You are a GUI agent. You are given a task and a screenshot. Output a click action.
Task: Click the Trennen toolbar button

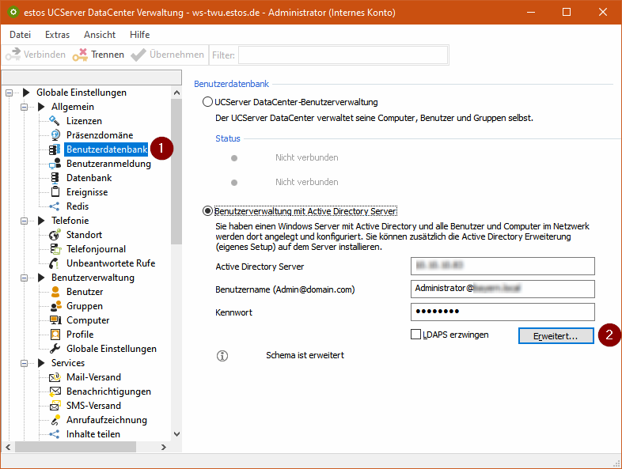pyautogui.click(x=98, y=55)
